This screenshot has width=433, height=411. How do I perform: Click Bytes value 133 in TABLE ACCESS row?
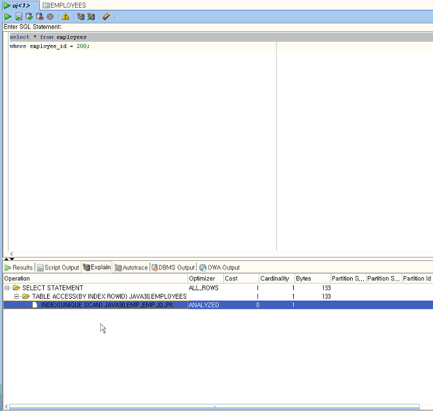326,297
